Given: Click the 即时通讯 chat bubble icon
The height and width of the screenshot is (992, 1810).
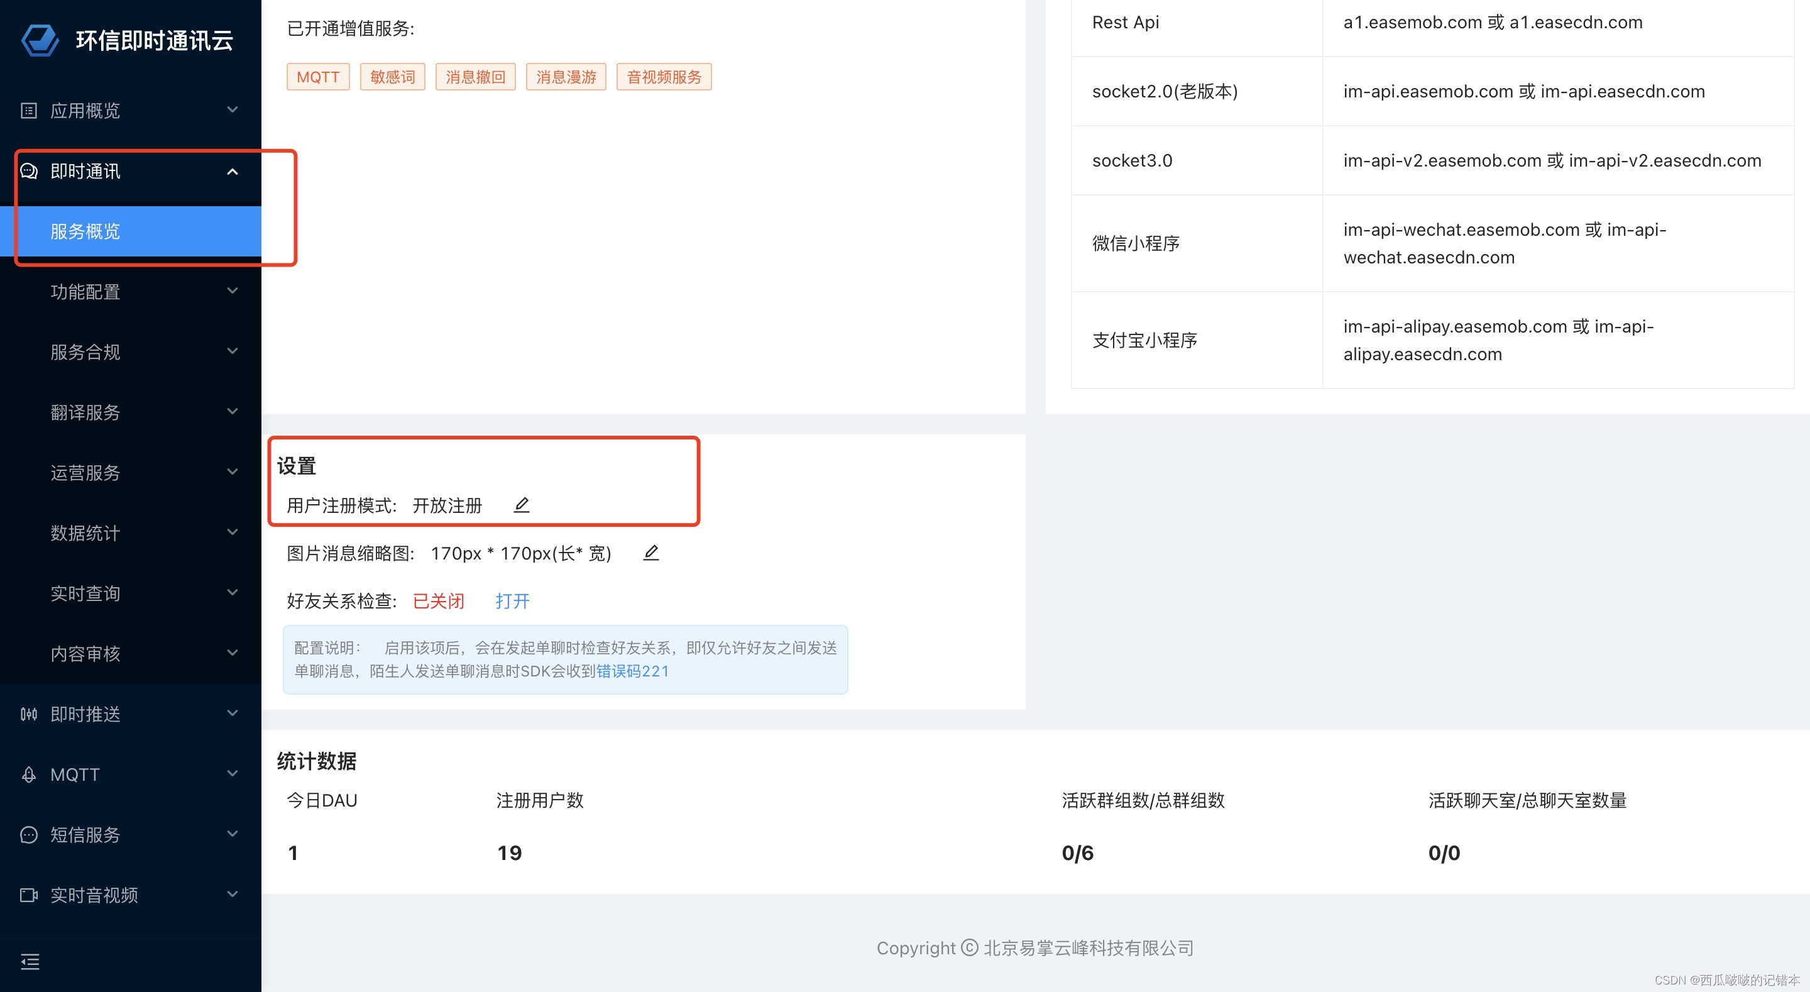Looking at the screenshot, I should pyautogui.click(x=28, y=171).
